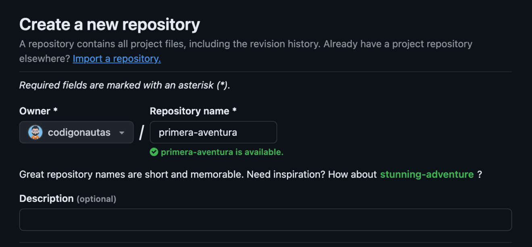The image size is (532, 247).
Task: Click the "(optional)" text beside Description
Action: click(96, 199)
